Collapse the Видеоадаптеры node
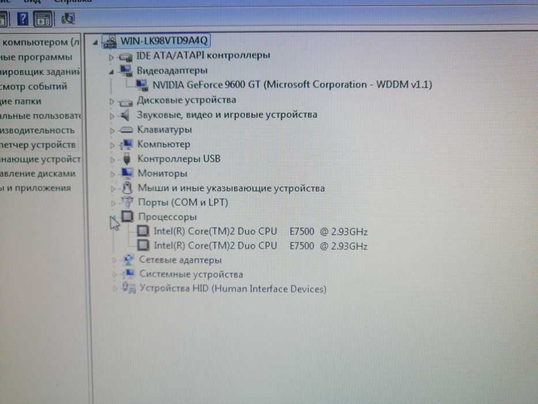Screen dimensions: 538x404 111,72
